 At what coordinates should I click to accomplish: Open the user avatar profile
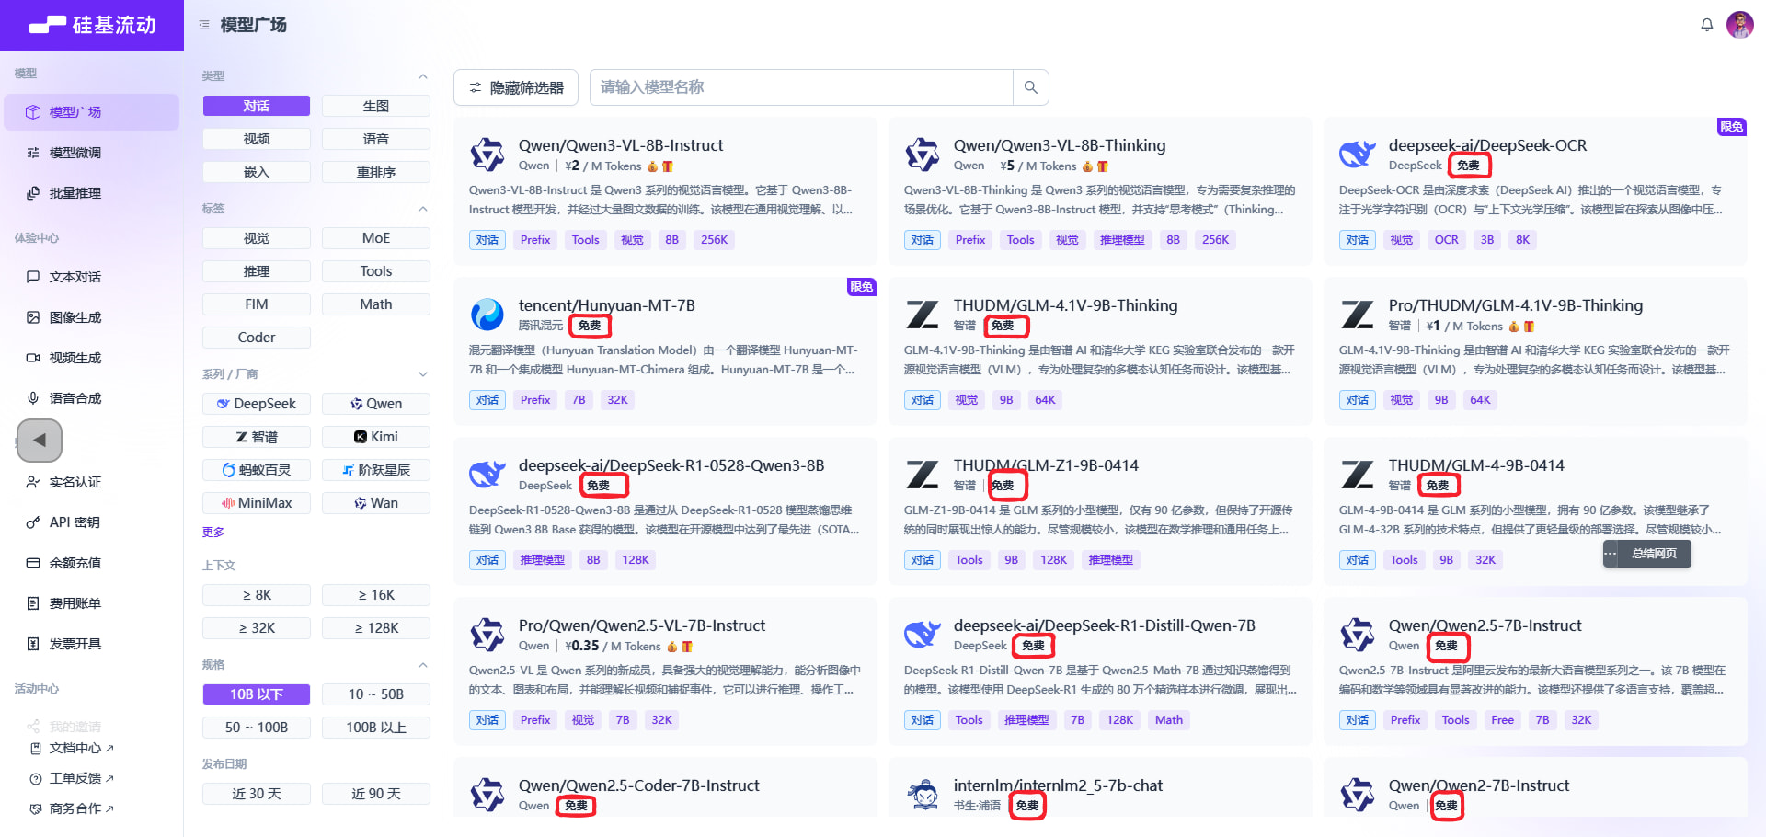tap(1739, 25)
